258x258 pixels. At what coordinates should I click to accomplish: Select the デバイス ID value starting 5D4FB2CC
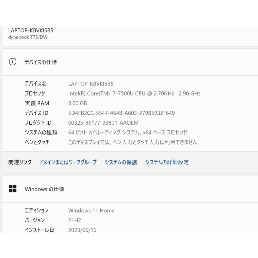[121, 113]
